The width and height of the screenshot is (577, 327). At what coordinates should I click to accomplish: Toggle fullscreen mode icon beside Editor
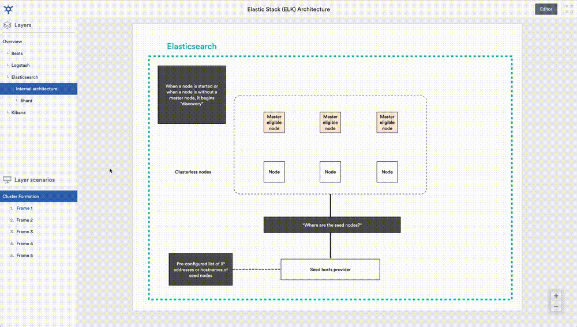click(x=569, y=9)
